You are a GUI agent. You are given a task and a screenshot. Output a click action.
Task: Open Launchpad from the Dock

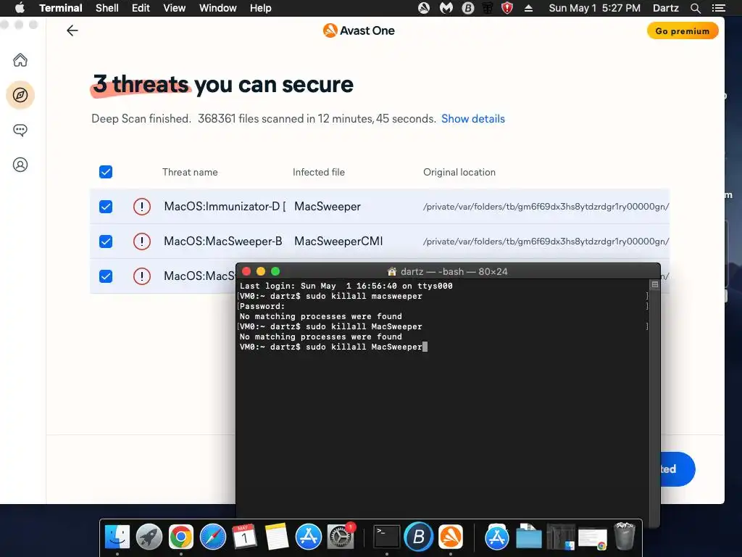tap(149, 537)
